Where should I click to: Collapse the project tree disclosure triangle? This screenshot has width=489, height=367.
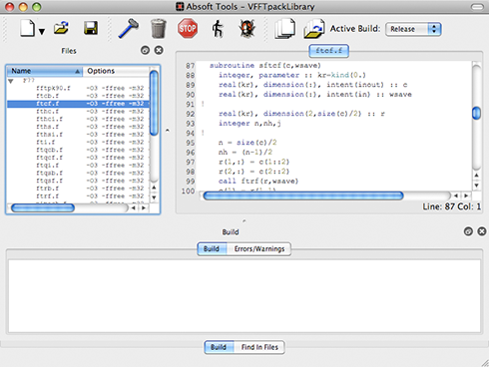point(11,81)
